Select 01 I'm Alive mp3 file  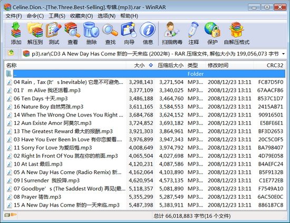[145, 90]
